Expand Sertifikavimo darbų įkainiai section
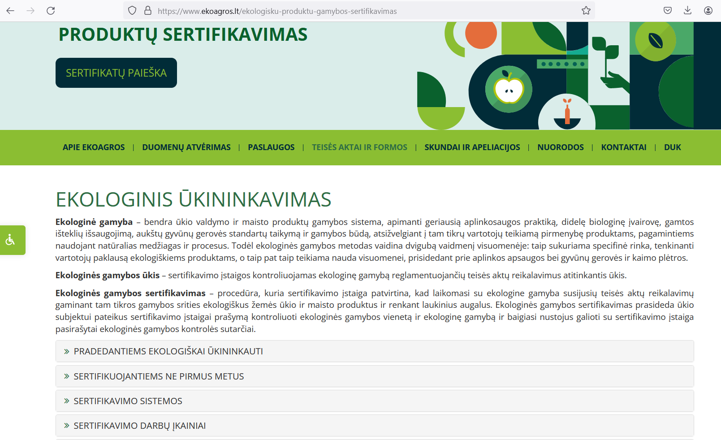The image size is (721, 440). [x=375, y=426]
